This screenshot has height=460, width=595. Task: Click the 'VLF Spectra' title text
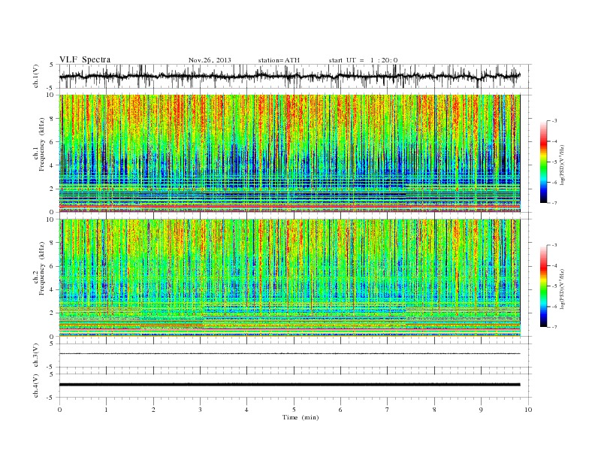pyautogui.click(x=85, y=59)
